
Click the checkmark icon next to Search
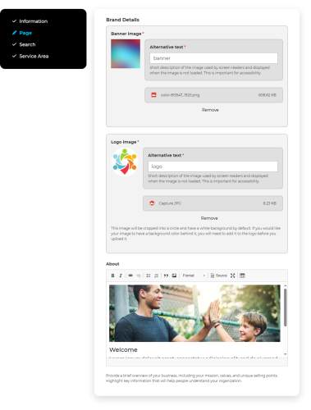click(x=14, y=44)
